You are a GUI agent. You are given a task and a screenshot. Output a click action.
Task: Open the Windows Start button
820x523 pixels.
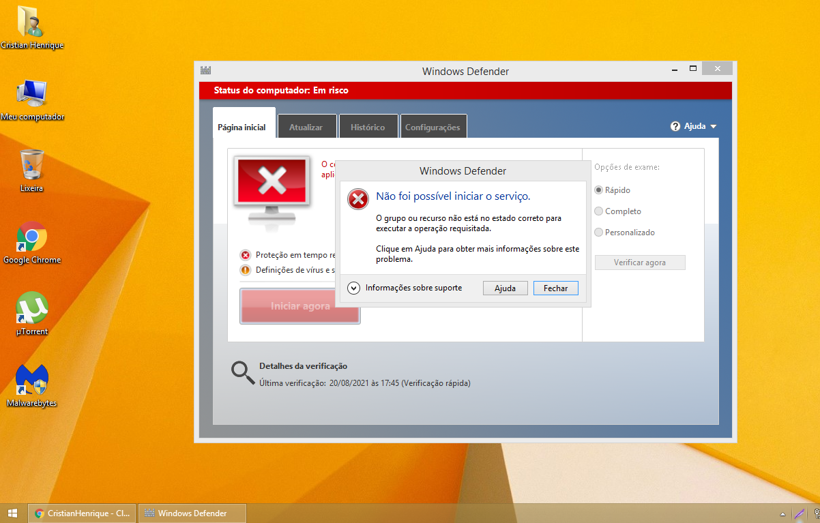pyautogui.click(x=12, y=513)
